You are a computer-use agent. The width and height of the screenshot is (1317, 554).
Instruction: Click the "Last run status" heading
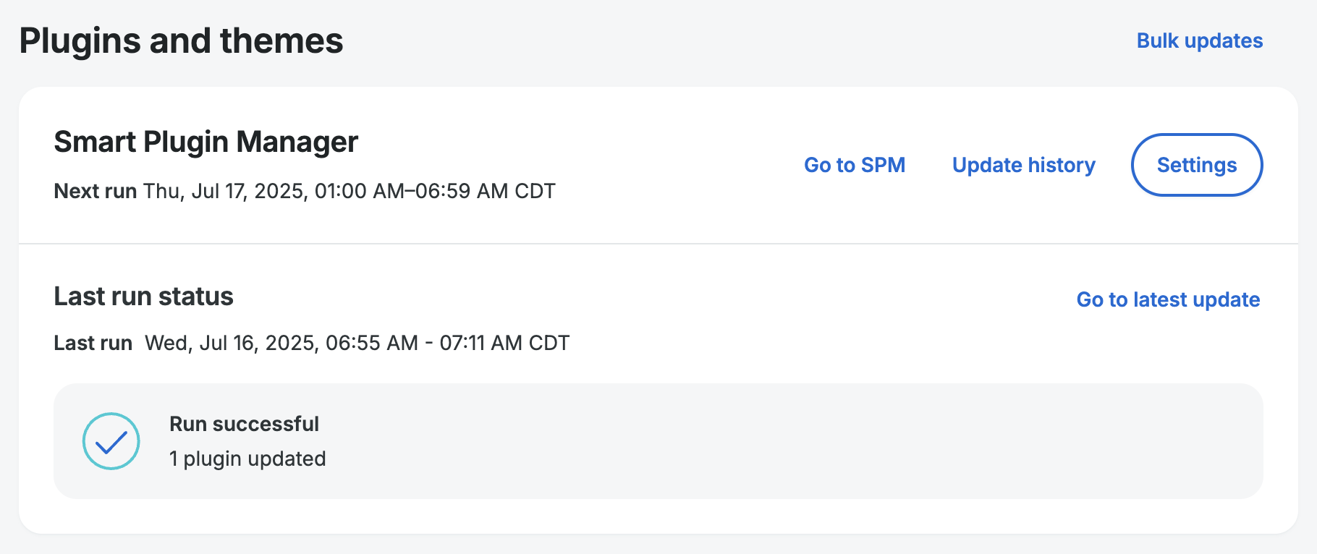[x=143, y=297]
